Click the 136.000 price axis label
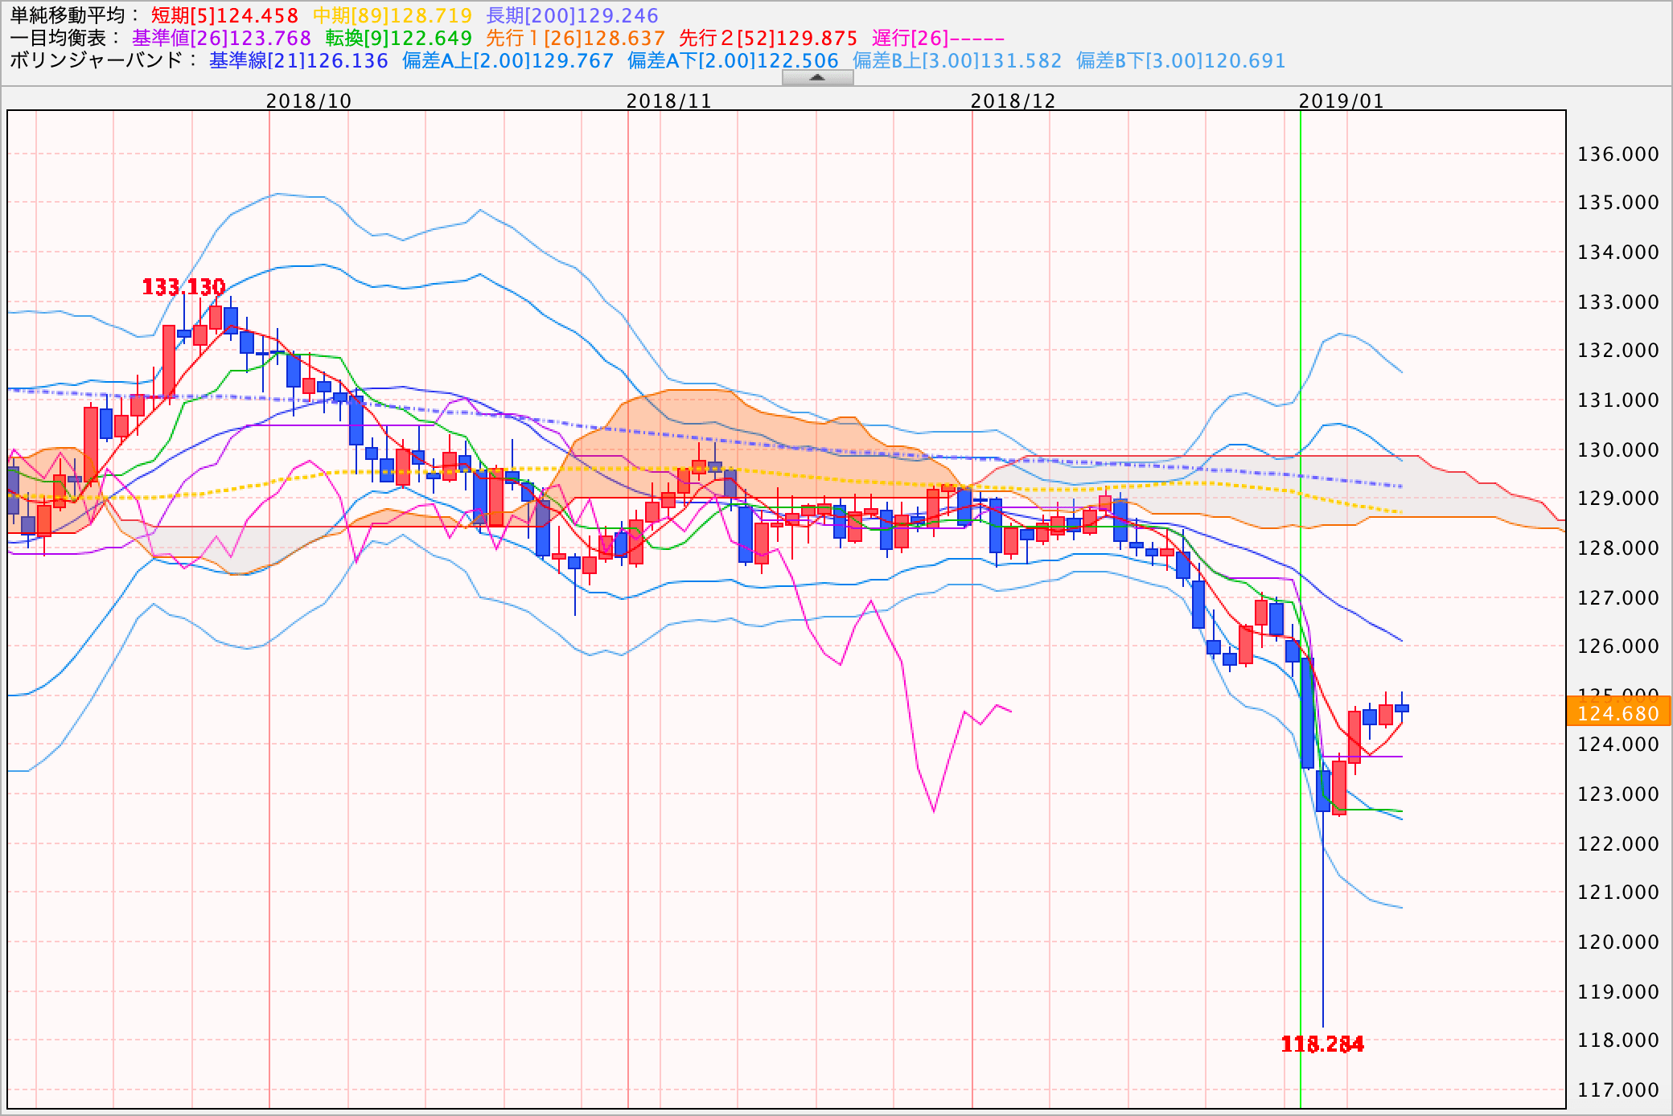1673x1116 pixels. coord(1618,154)
